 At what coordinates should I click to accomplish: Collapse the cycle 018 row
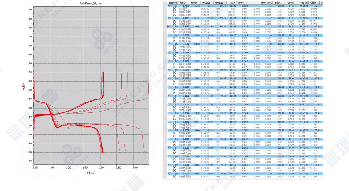coord(168,156)
